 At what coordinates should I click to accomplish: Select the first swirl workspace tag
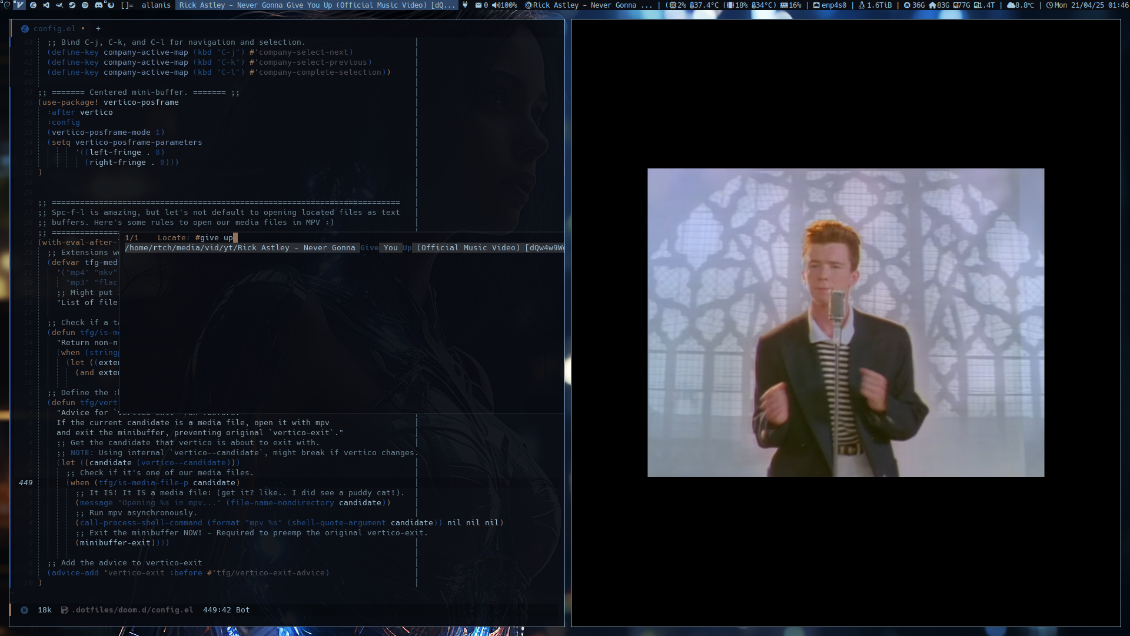6,5
